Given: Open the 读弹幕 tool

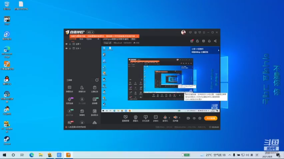Looking at the screenshot, I should [94, 101].
